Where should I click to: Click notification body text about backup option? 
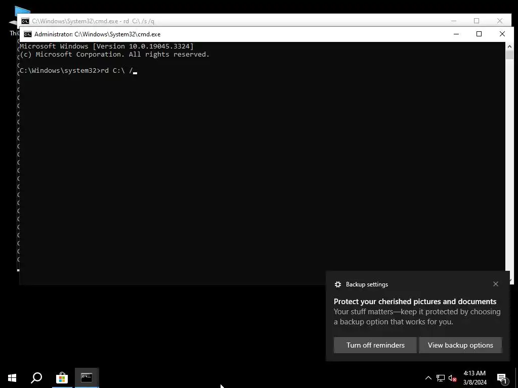417,317
